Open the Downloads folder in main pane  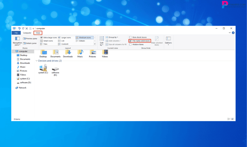click(68, 53)
